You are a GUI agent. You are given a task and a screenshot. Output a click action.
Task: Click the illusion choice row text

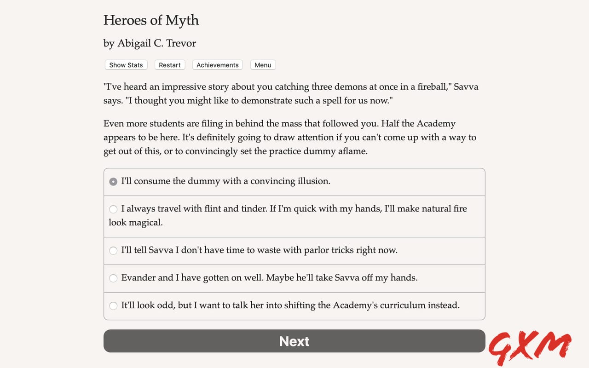225,181
